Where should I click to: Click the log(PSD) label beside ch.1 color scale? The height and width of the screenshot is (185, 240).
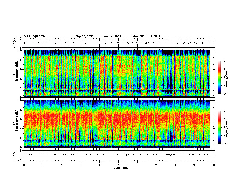[x=227, y=79]
